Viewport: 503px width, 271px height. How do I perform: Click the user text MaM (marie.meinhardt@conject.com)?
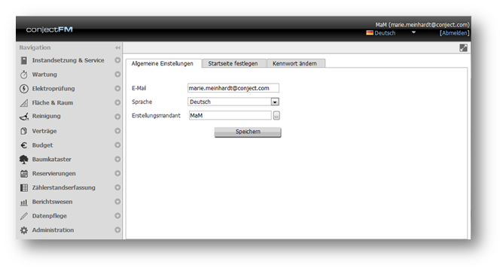pyautogui.click(x=422, y=25)
